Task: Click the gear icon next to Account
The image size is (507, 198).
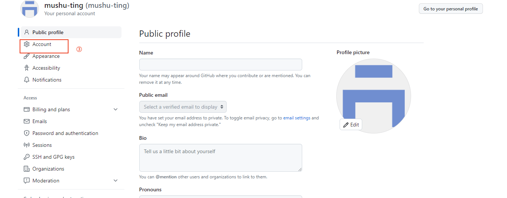Action: click(x=26, y=44)
